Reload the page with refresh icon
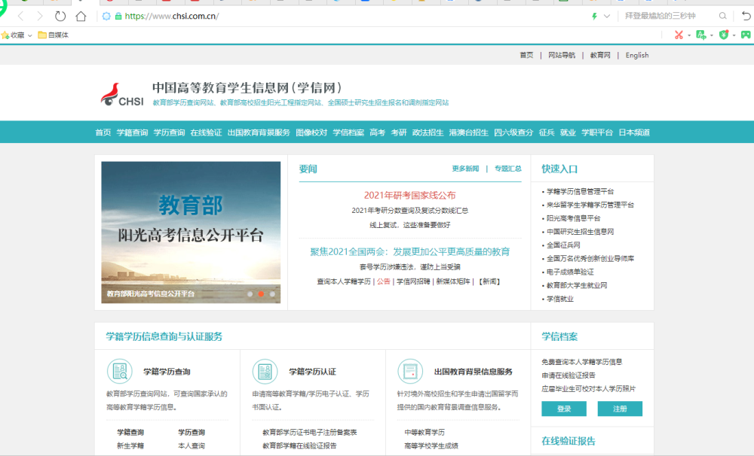 pos(60,17)
